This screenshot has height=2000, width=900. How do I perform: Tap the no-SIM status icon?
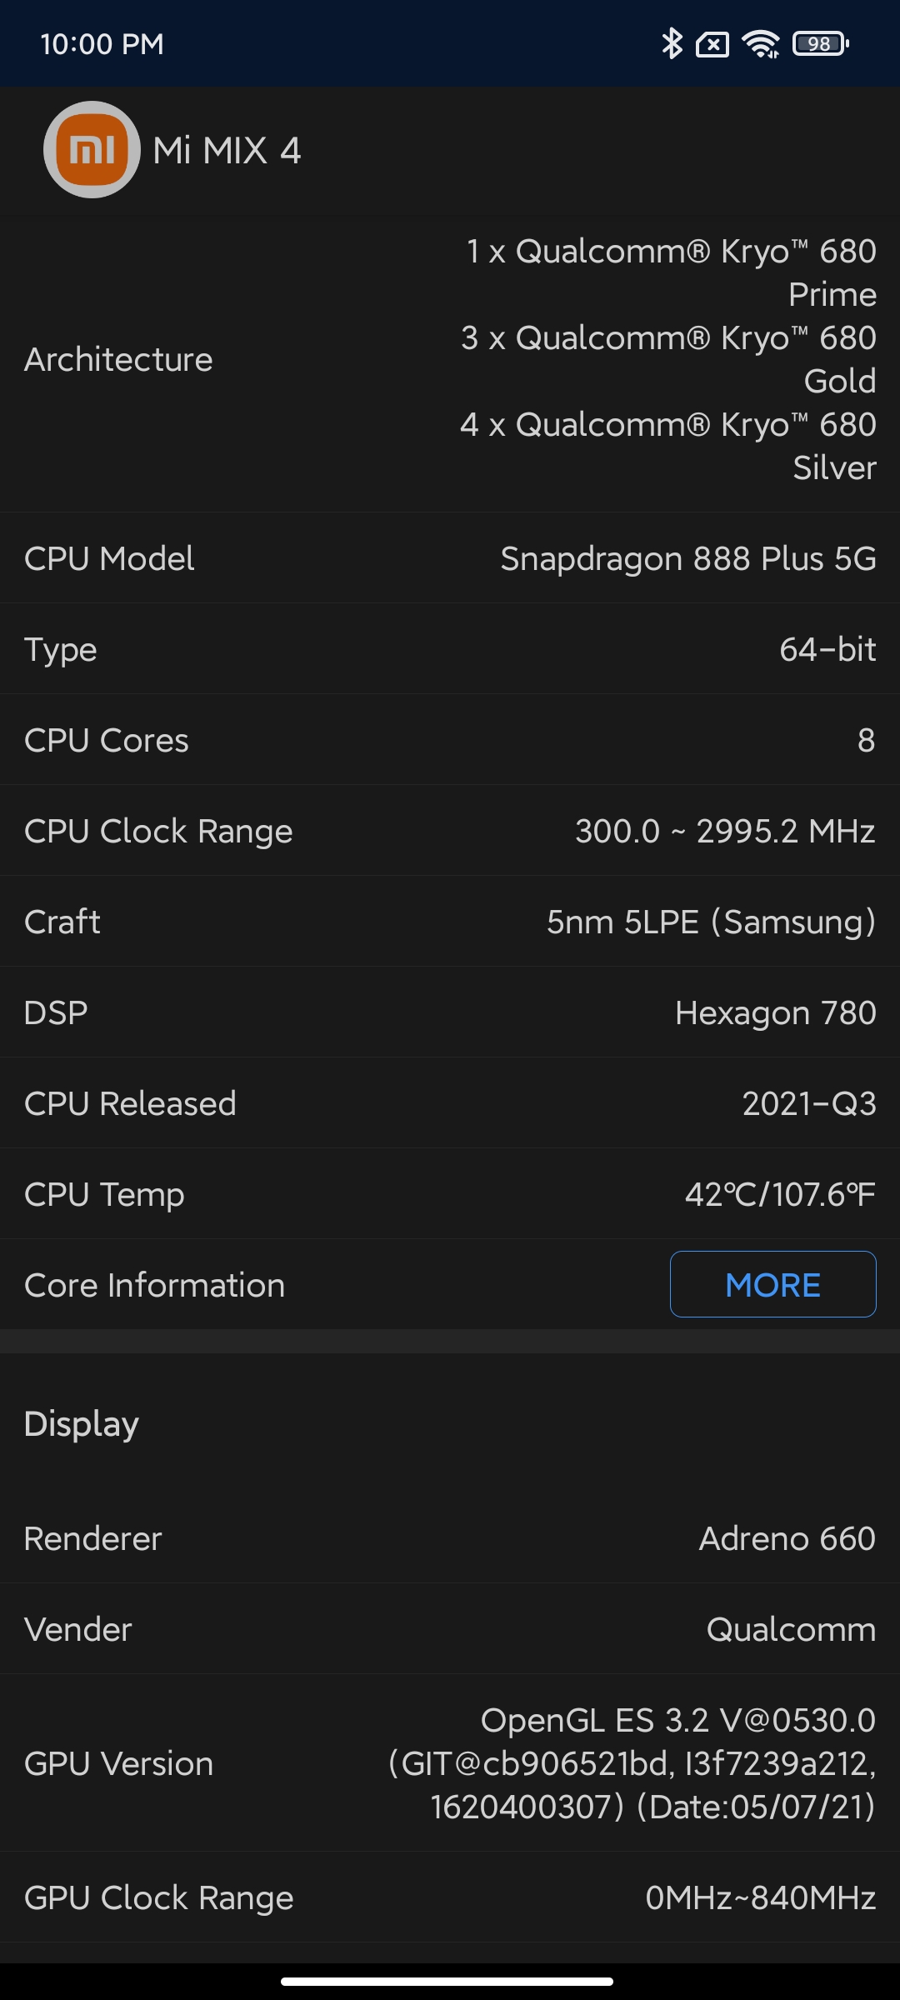[x=712, y=44]
